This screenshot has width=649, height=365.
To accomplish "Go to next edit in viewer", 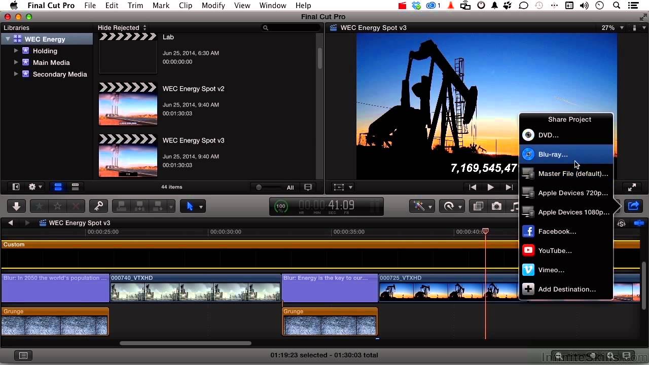I will [x=509, y=187].
